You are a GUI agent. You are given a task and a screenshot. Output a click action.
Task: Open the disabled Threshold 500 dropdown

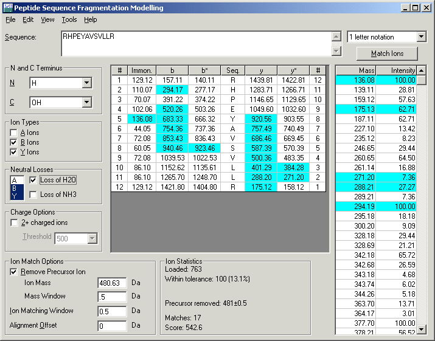[x=92, y=238]
